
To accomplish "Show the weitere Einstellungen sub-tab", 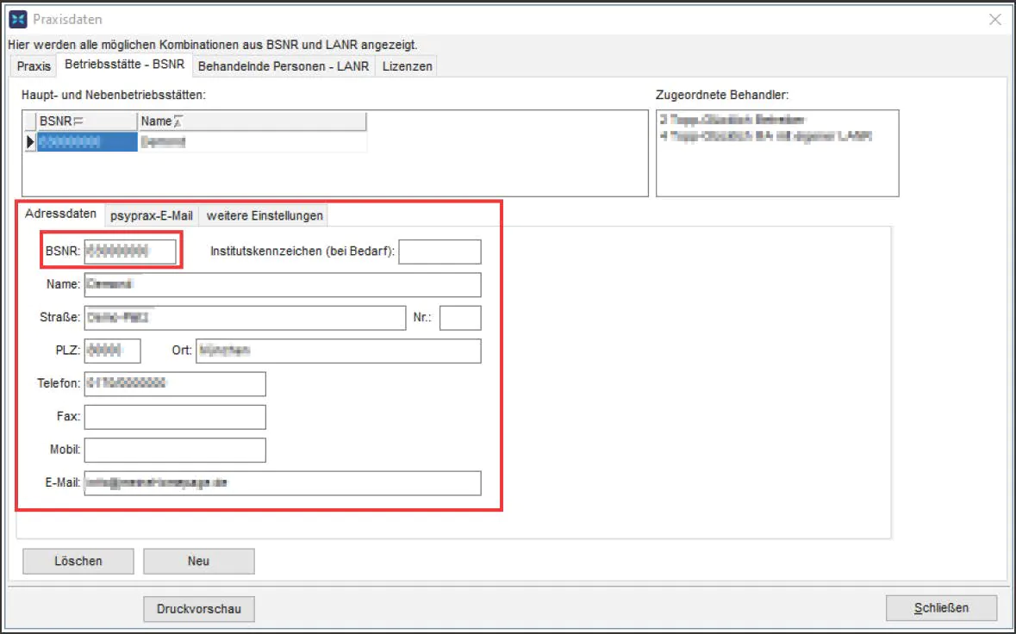I will click(265, 215).
